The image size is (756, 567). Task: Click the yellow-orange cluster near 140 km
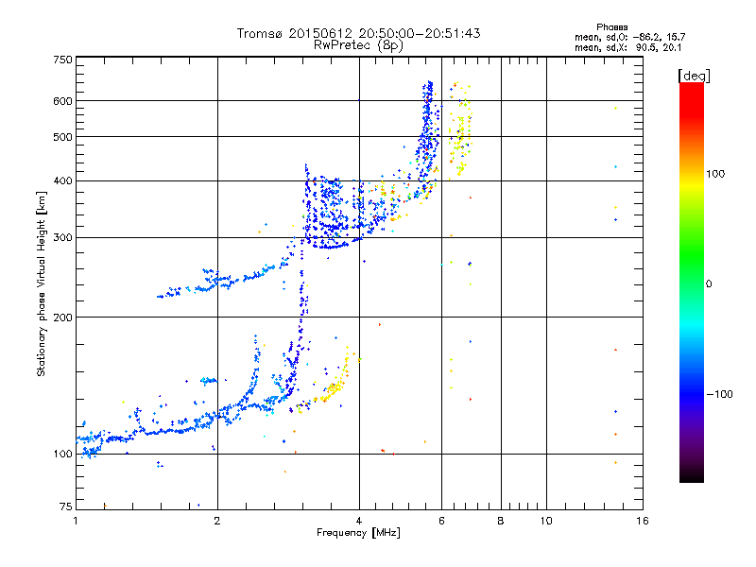tap(333, 388)
